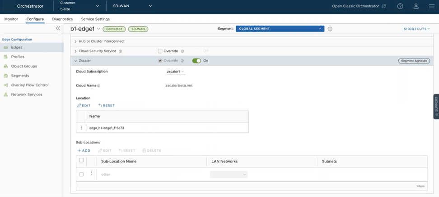
Task: Open Classic Orchestrator link
Action: pyautogui.click(x=359, y=6)
